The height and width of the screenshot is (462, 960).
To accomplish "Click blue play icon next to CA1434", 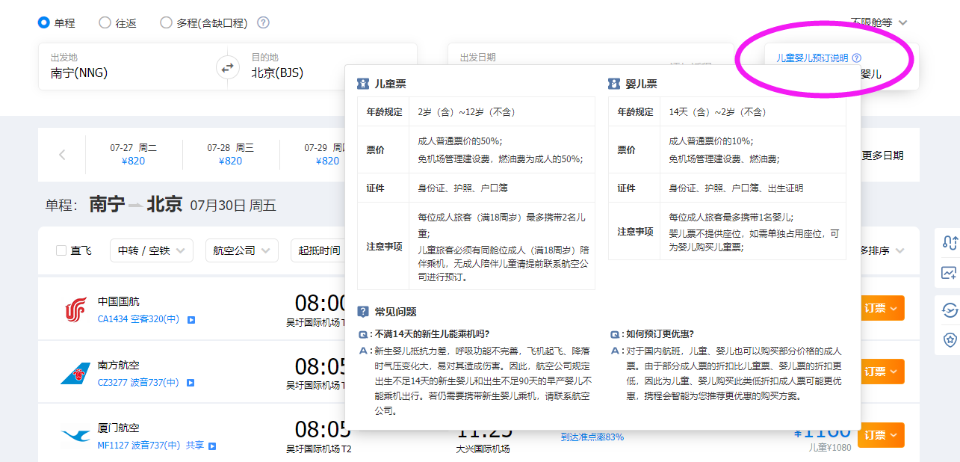I will pos(191,320).
